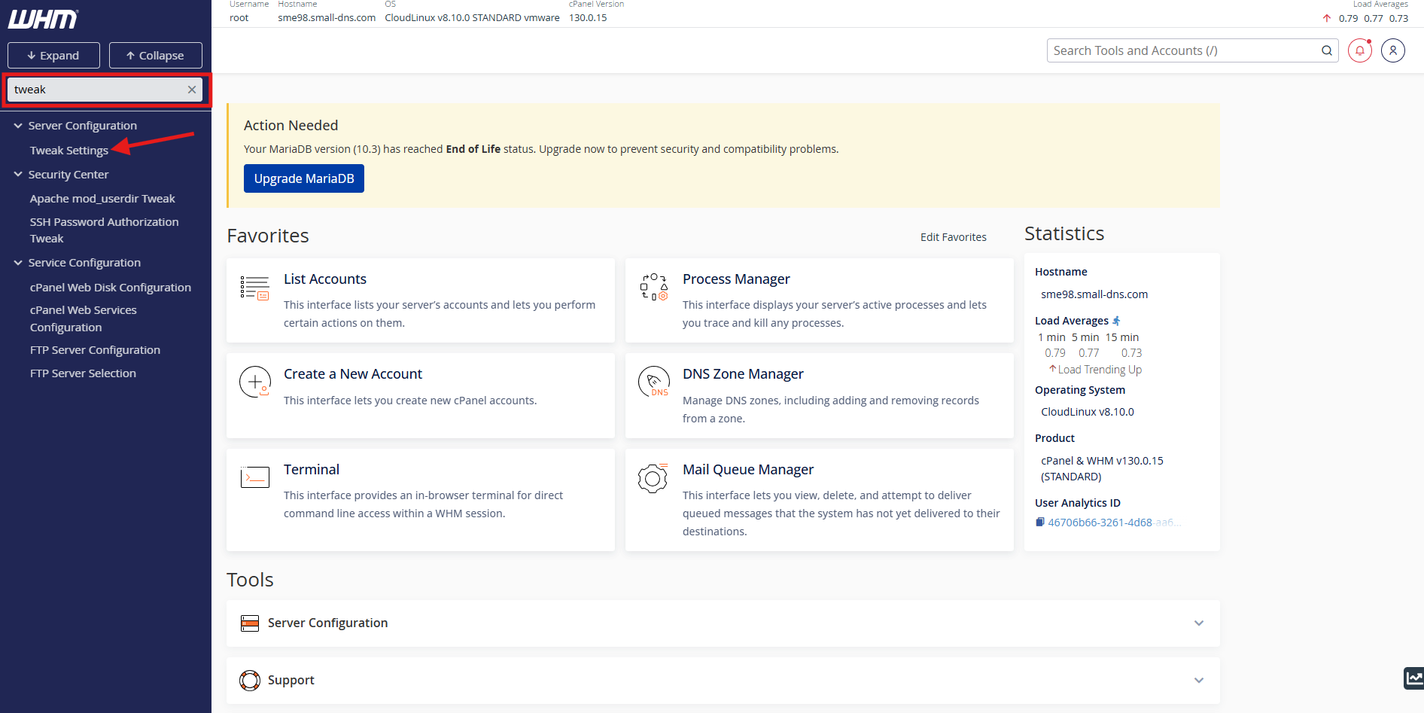1424x713 pixels.
Task: Click the Process Manager icon
Action: pos(653,287)
